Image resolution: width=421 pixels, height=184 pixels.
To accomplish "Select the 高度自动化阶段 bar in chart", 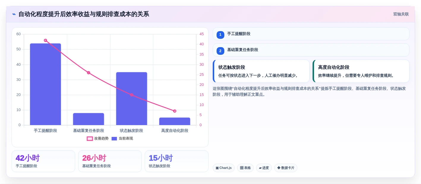I will 175,121.
